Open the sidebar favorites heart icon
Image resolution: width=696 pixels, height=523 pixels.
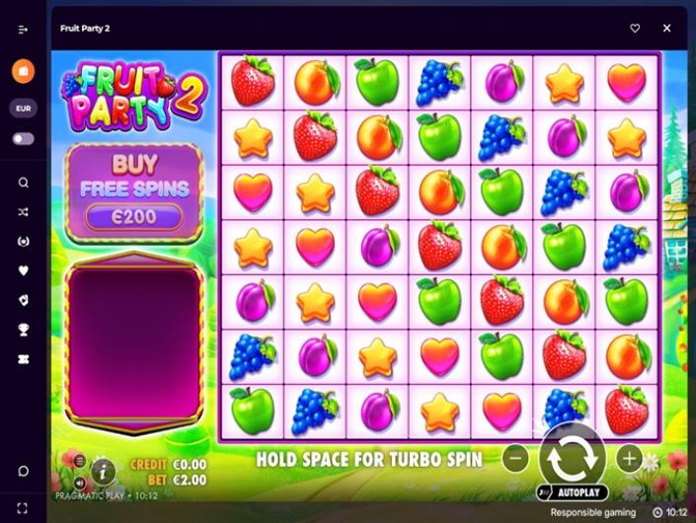tap(23, 270)
